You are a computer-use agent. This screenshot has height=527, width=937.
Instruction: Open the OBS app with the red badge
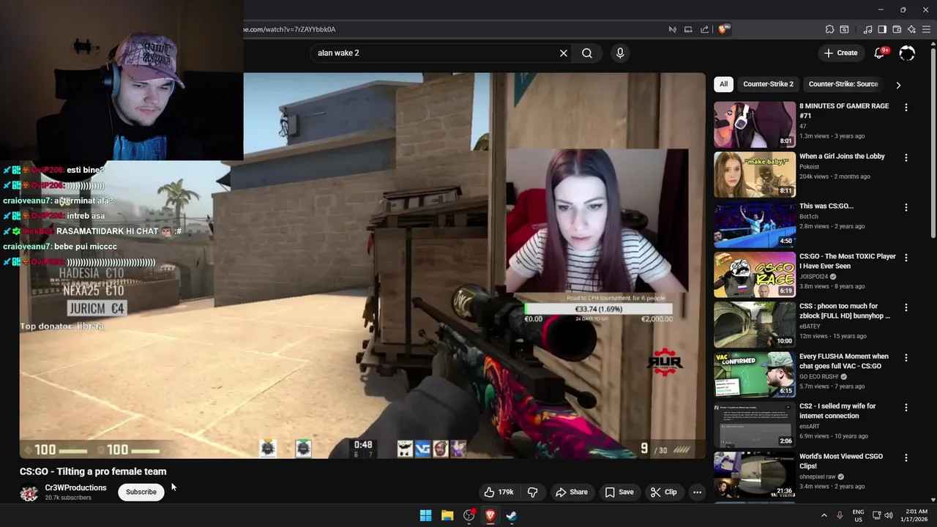click(468, 515)
